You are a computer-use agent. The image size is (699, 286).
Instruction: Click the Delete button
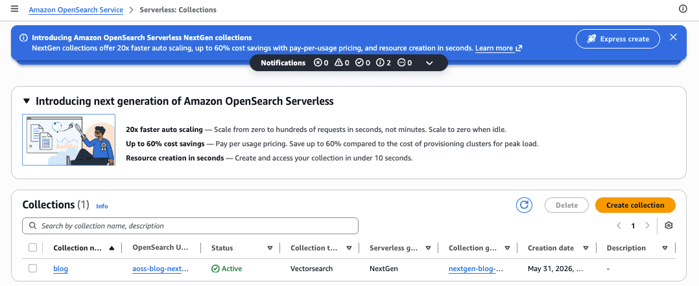(567, 205)
